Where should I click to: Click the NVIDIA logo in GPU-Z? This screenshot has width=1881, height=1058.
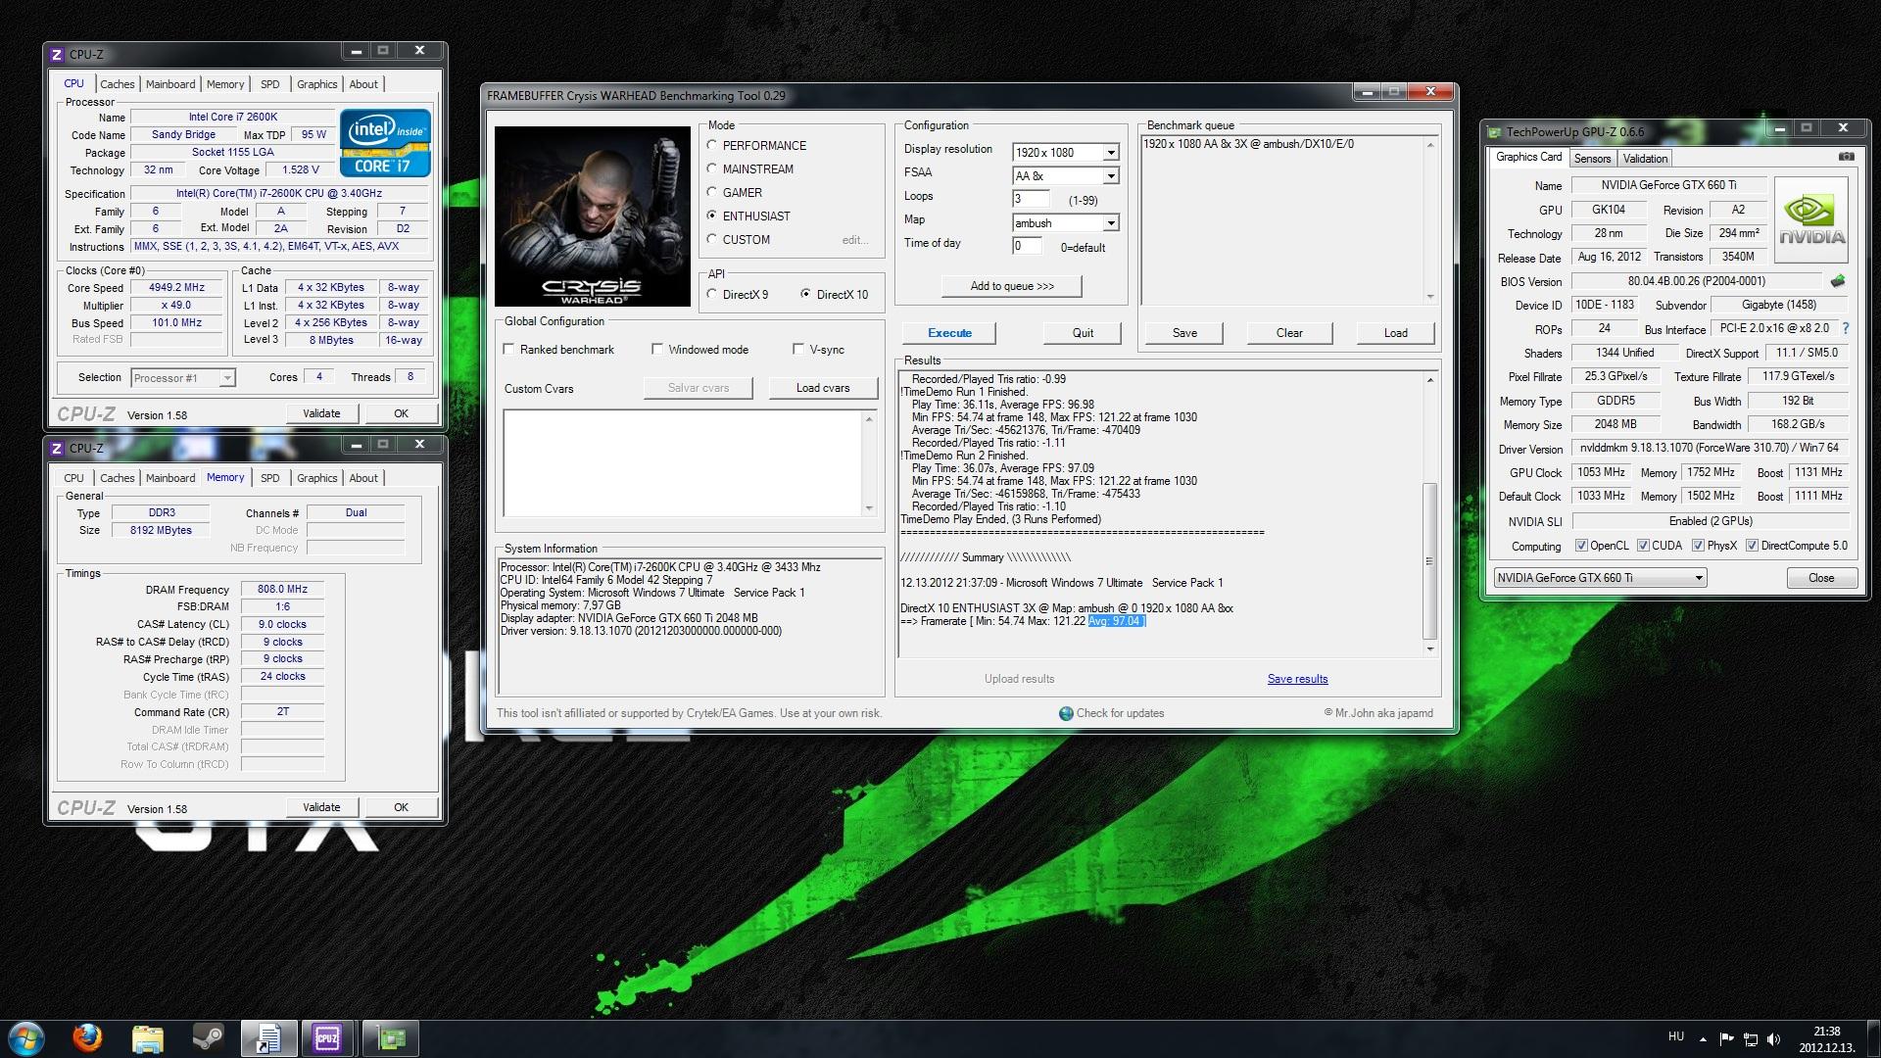(1811, 219)
